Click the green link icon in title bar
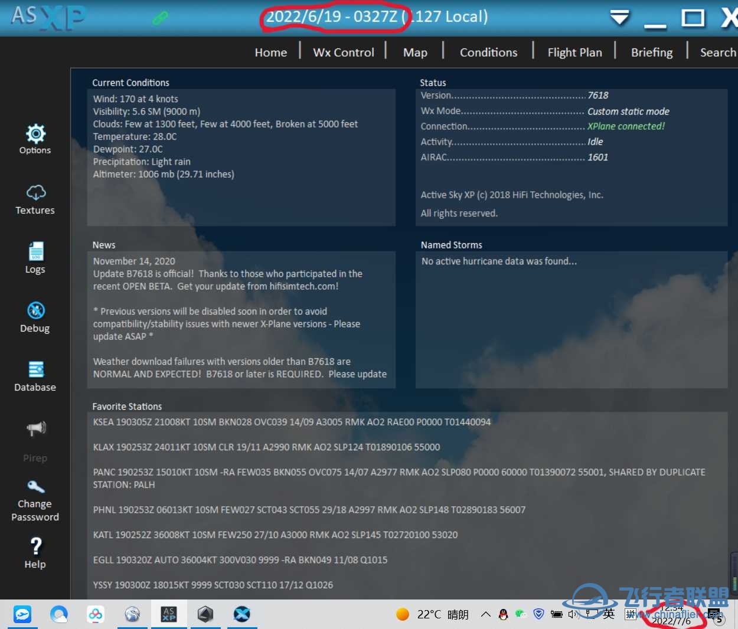This screenshot has width=738, height=629. click(x=160, y=18)
